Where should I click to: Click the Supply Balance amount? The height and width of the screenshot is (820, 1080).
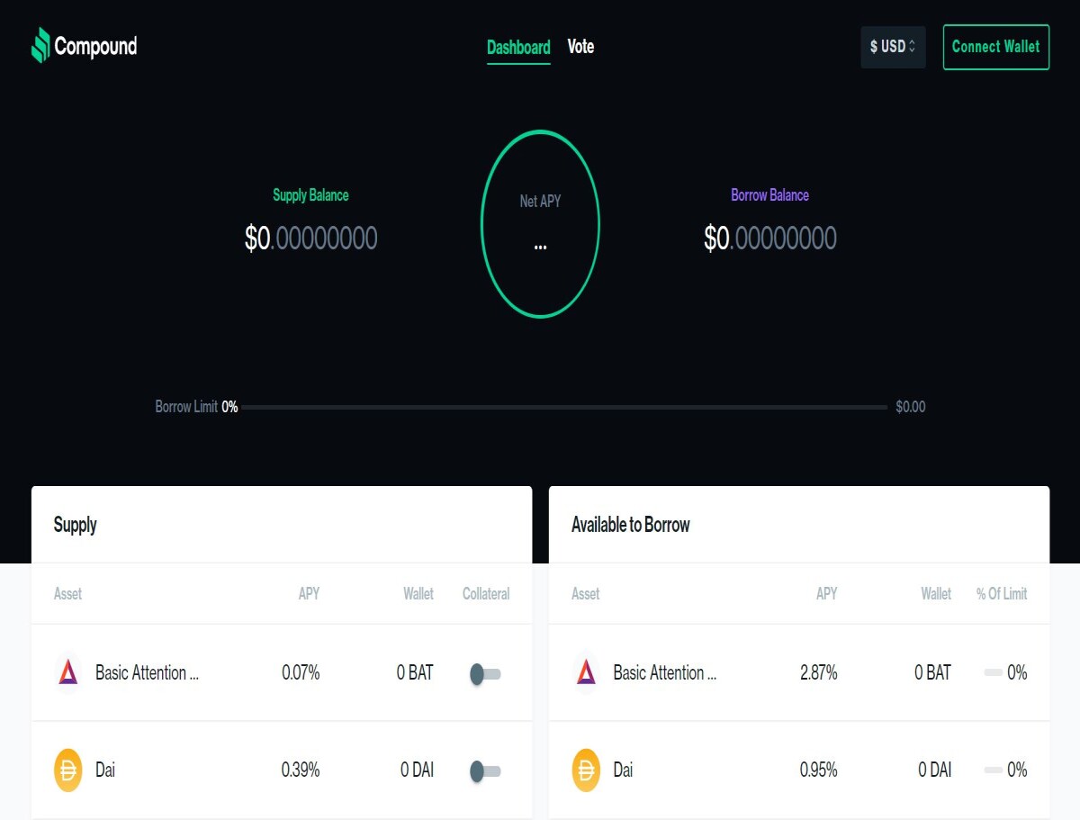310,239
